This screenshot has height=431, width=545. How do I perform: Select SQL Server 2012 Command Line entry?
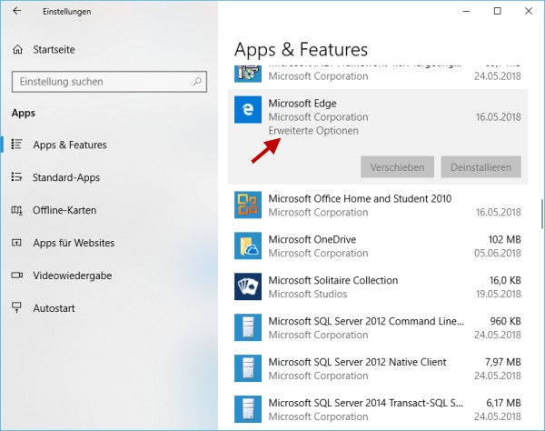tap(378, 327)
